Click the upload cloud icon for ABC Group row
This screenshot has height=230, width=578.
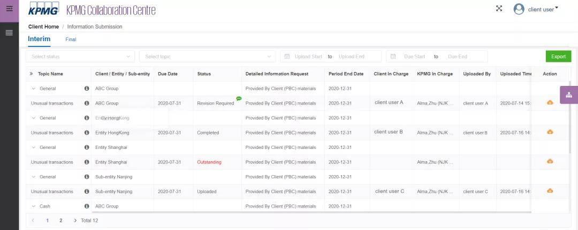[550, 102]
